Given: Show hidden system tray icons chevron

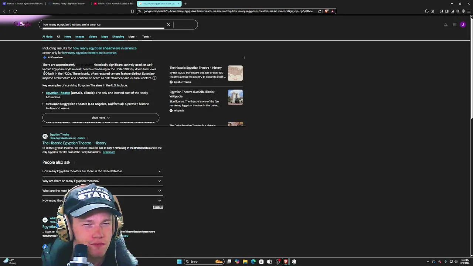Looking at the screenshot, I should click(428, 262).
